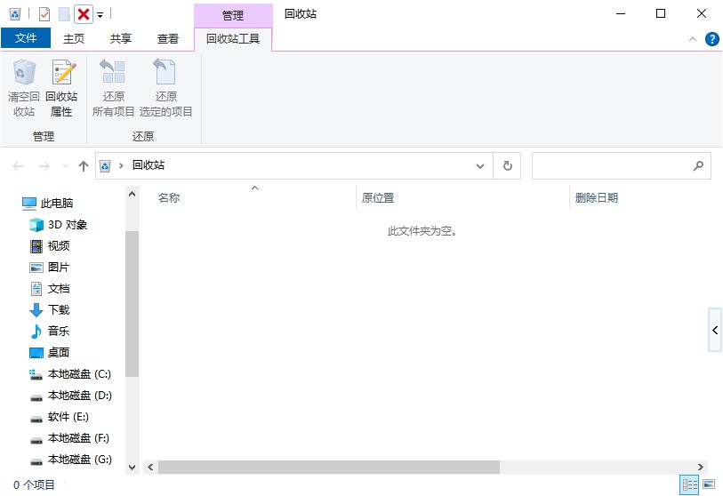Screen dimensions: 723x496
Task: Open 文档 folder in sidebar
Action: tap(49, 289)
